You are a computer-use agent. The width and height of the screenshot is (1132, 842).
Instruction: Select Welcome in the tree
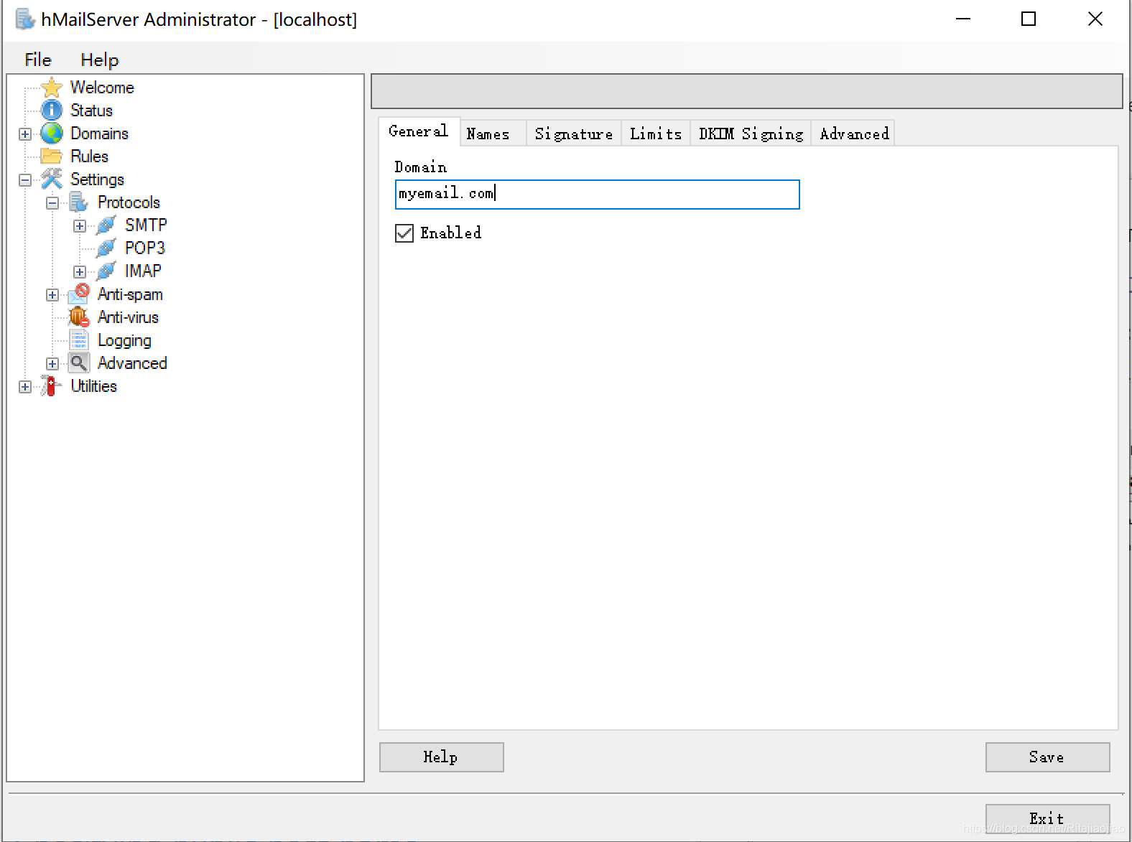click(x=102, y=88)
